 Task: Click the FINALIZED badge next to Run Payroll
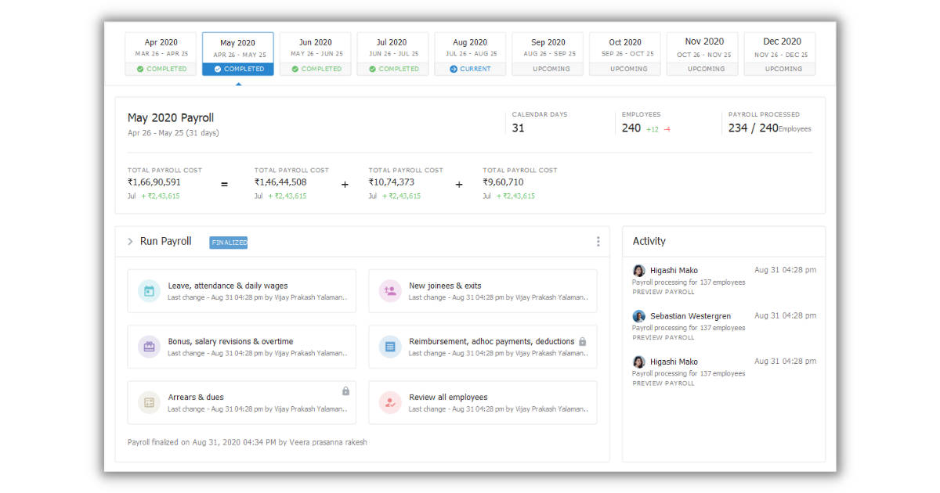[x=228, y=242]
